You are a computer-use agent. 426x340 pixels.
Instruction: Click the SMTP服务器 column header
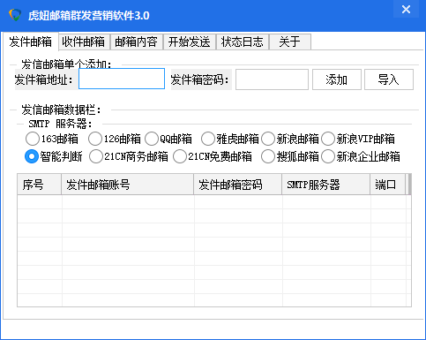326,185
